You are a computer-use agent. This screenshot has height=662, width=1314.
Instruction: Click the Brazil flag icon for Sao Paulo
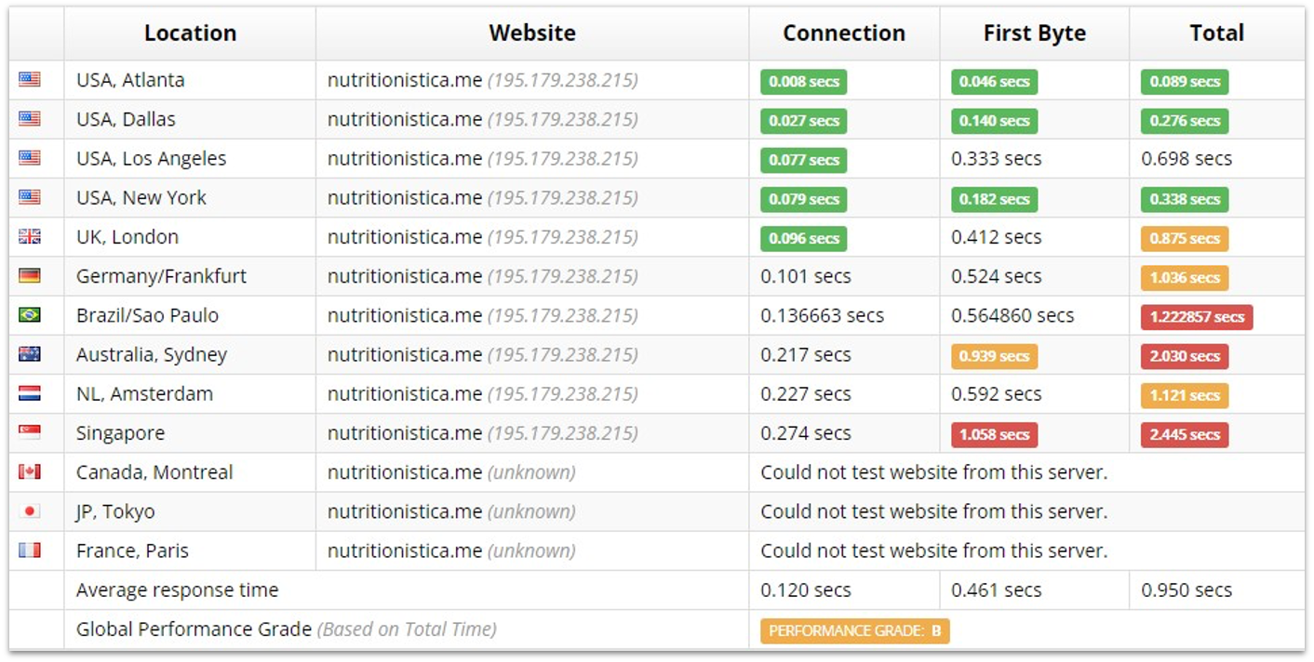30,315
